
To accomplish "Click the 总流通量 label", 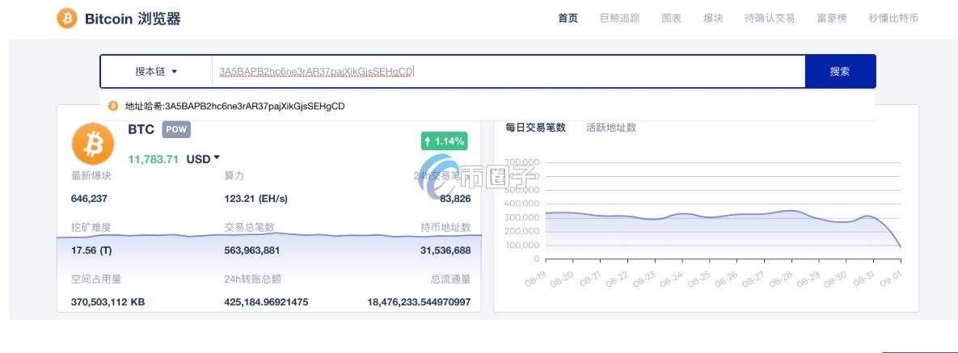I will tap(451, 279).
